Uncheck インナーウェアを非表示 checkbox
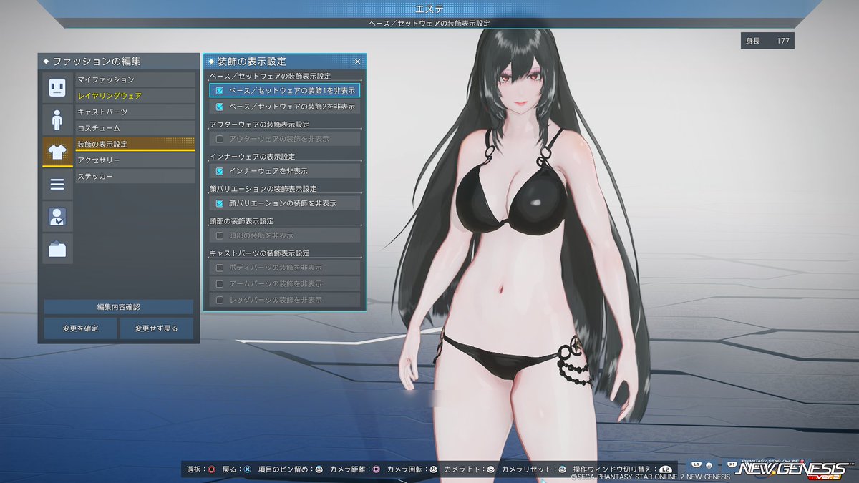 pos(220,171)
